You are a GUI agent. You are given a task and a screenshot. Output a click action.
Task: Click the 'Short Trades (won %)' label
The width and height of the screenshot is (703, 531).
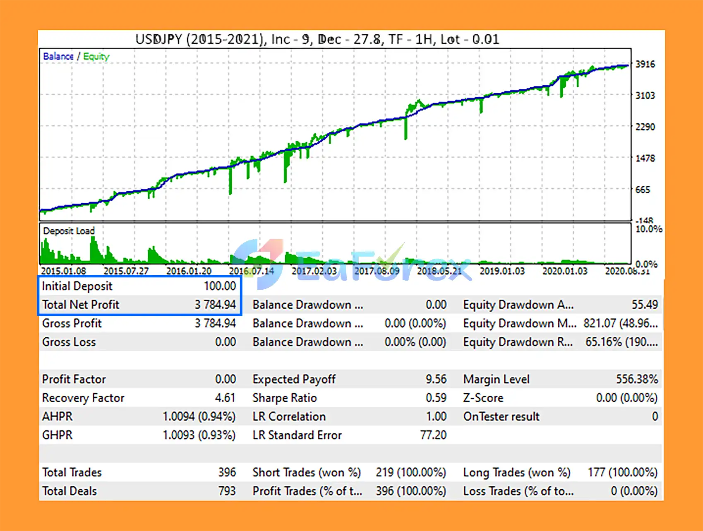(307, 472)
